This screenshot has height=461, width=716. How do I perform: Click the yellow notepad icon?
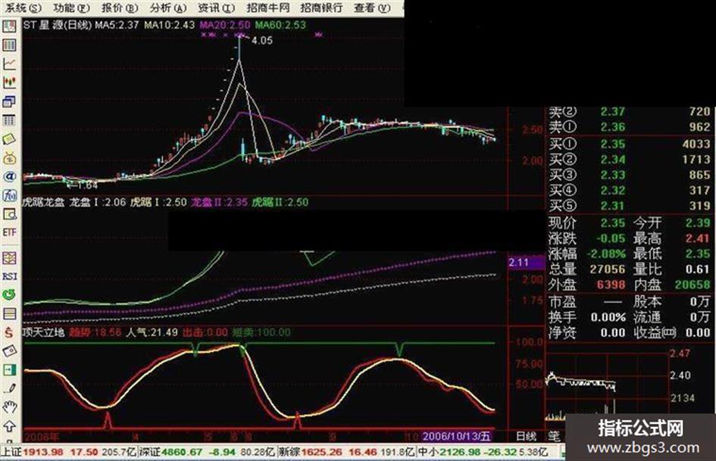[x=10, y=139]
